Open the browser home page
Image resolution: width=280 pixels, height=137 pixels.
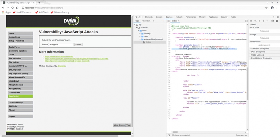17,8
